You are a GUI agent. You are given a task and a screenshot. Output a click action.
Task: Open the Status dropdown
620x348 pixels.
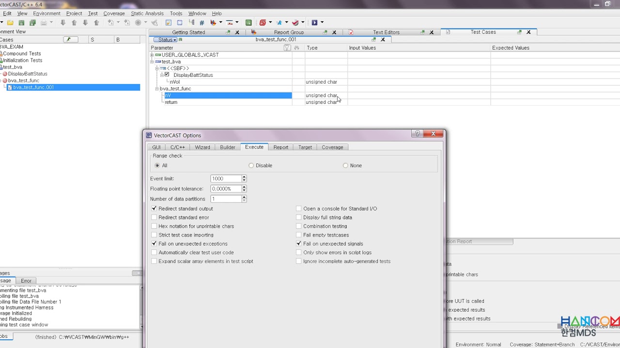(166, 40)
